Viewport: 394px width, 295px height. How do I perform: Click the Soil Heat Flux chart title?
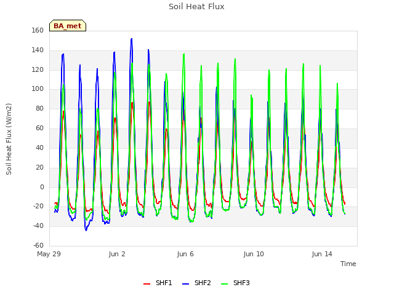[196, 7]
